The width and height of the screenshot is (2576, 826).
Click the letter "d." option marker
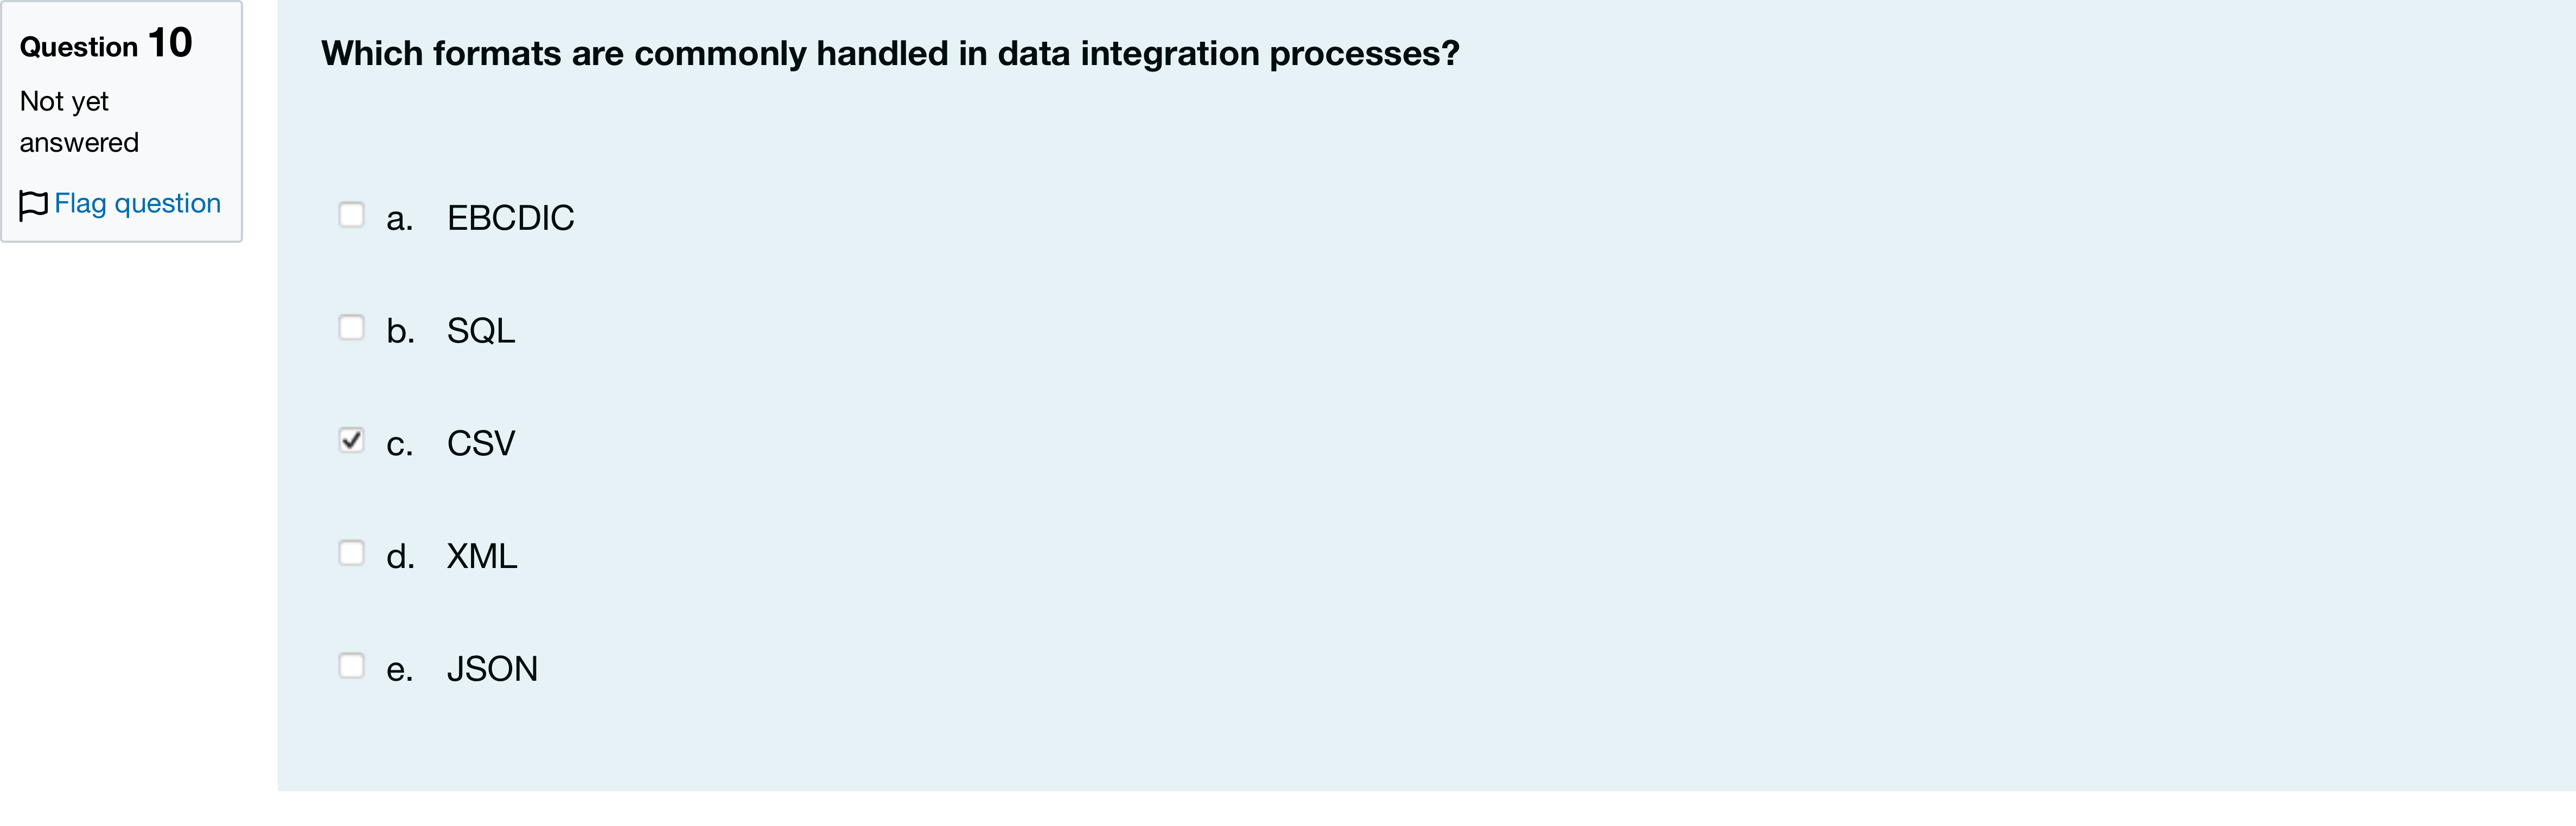coord(400,556)
